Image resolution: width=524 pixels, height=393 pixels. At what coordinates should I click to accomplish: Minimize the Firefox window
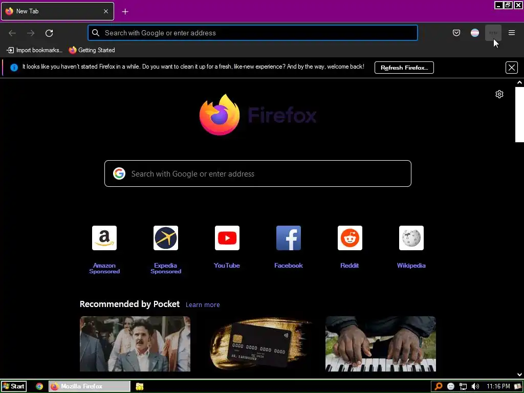[x=498, y=5]
